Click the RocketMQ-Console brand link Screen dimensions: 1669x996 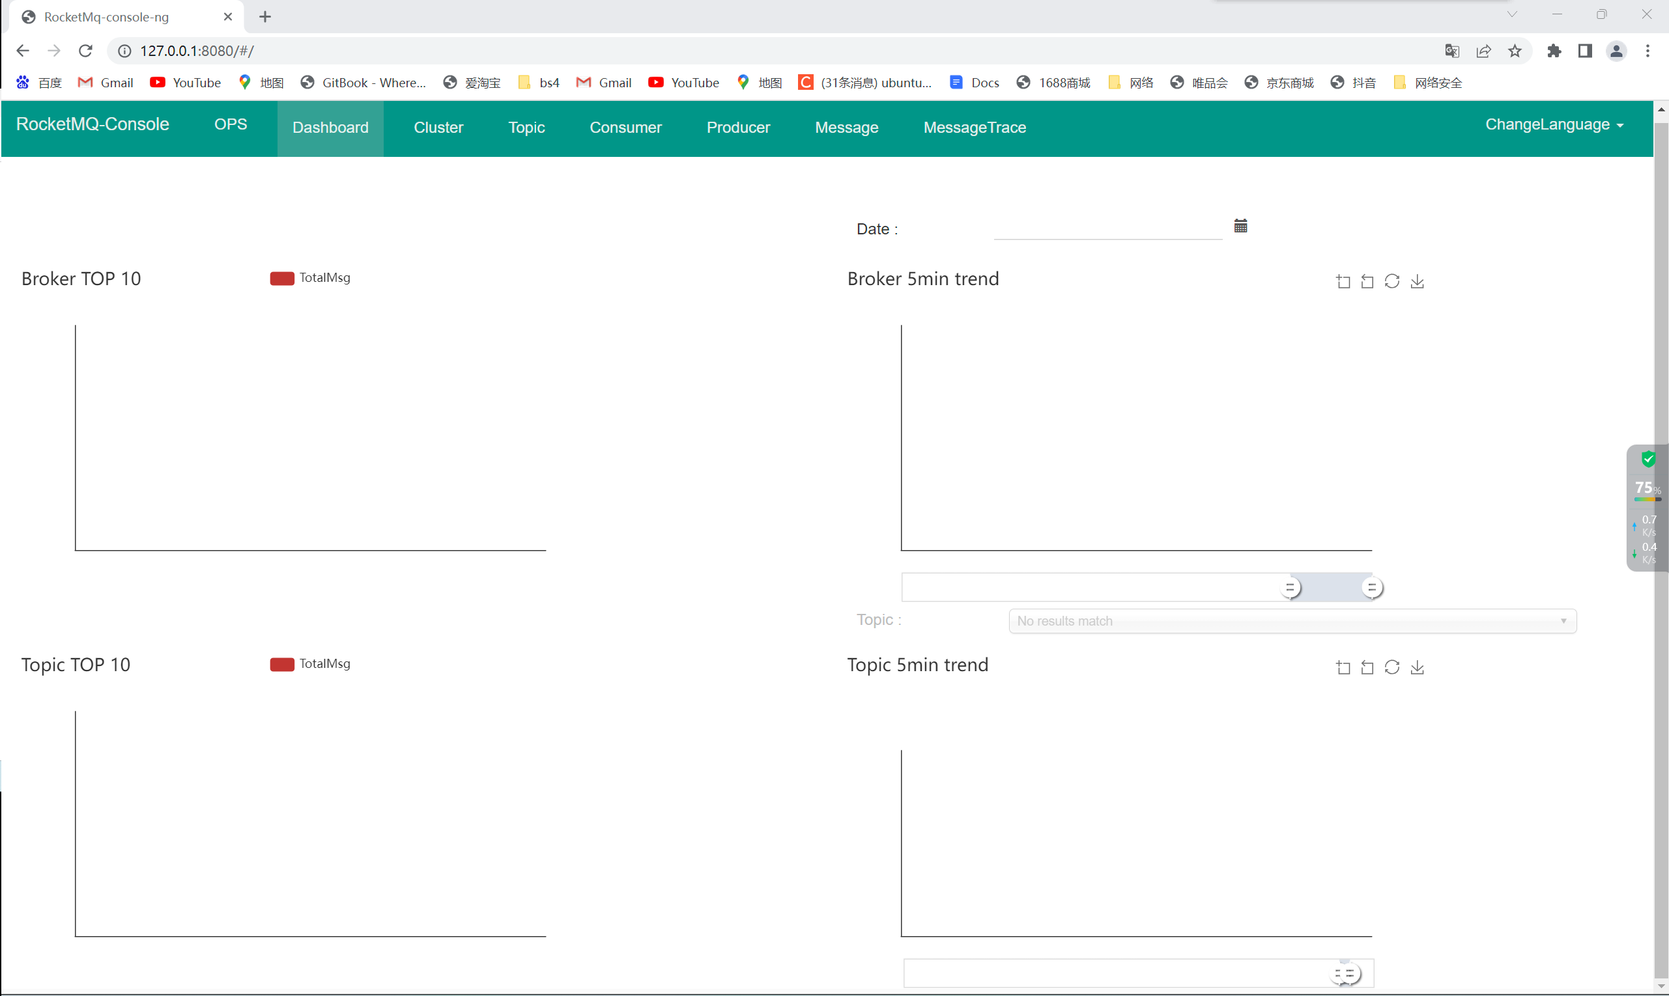tap(93, 124)
